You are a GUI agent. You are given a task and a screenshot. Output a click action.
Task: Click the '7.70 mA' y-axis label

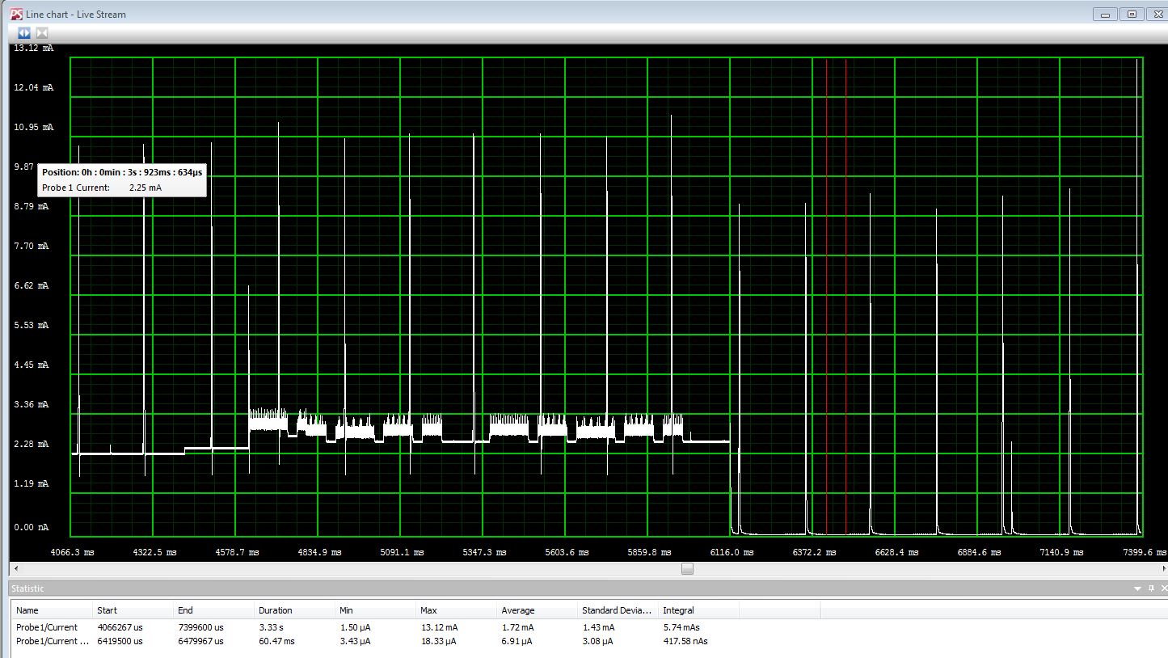click(x=32, y=246)
